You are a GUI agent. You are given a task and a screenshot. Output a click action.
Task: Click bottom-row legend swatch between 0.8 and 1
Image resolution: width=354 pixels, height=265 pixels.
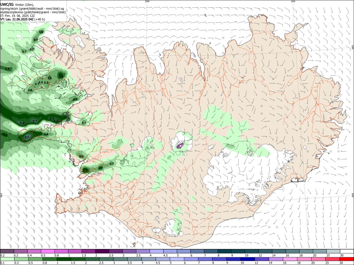(50, 259)
